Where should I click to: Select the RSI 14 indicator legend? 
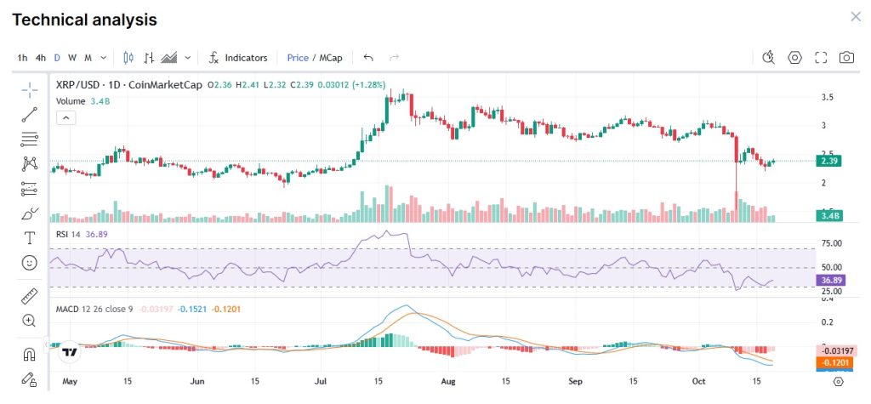click(x=82, y=235)
